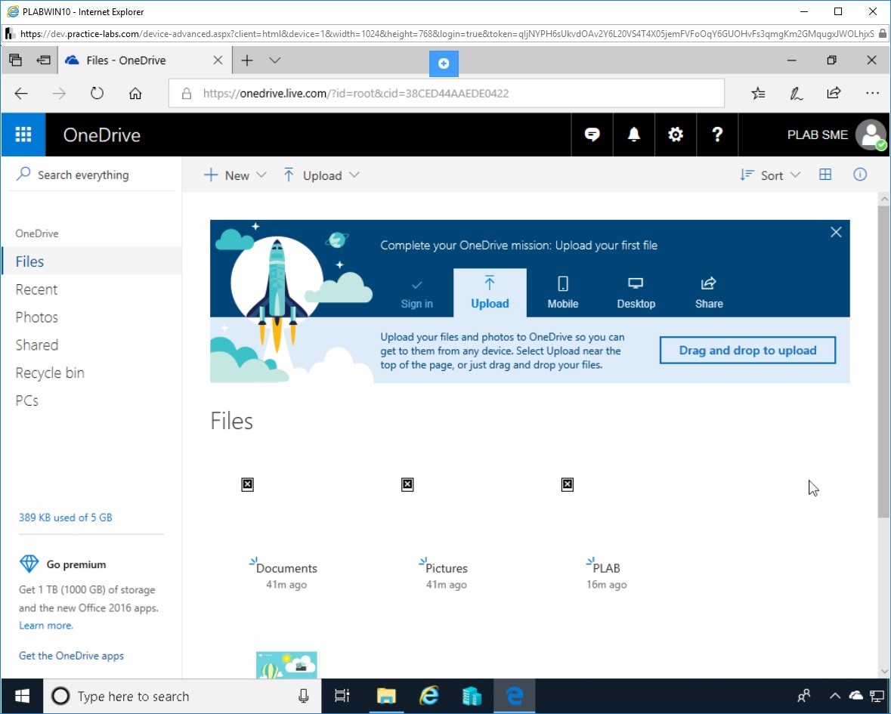Viewport: 891px width, 714px height.
Task: Open the taskbar People icon
Action: (x=803, y=696)
